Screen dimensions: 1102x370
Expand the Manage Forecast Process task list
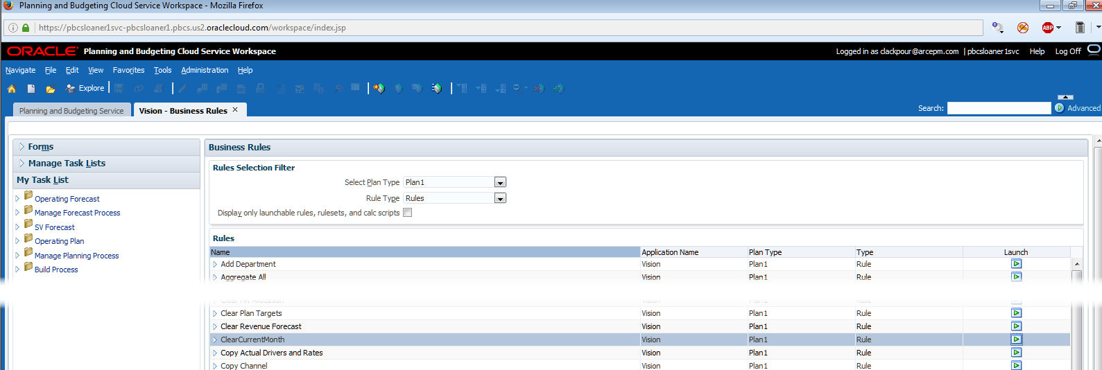tap(17, 213)
